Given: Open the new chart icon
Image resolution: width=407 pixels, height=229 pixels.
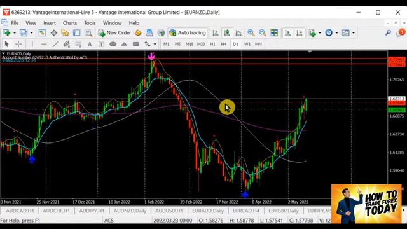Looking at the screenshot, I should click(x=7, y=32).
